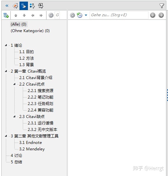Viewport: 168px width, 176px height.
Task: Select category 1.1 目的
Action: (x=26, y=52)
